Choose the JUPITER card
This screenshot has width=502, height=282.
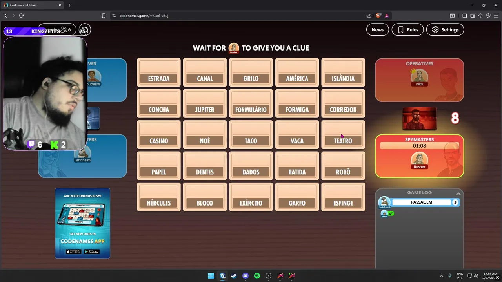pyautogui.click(x=205, y=104)
